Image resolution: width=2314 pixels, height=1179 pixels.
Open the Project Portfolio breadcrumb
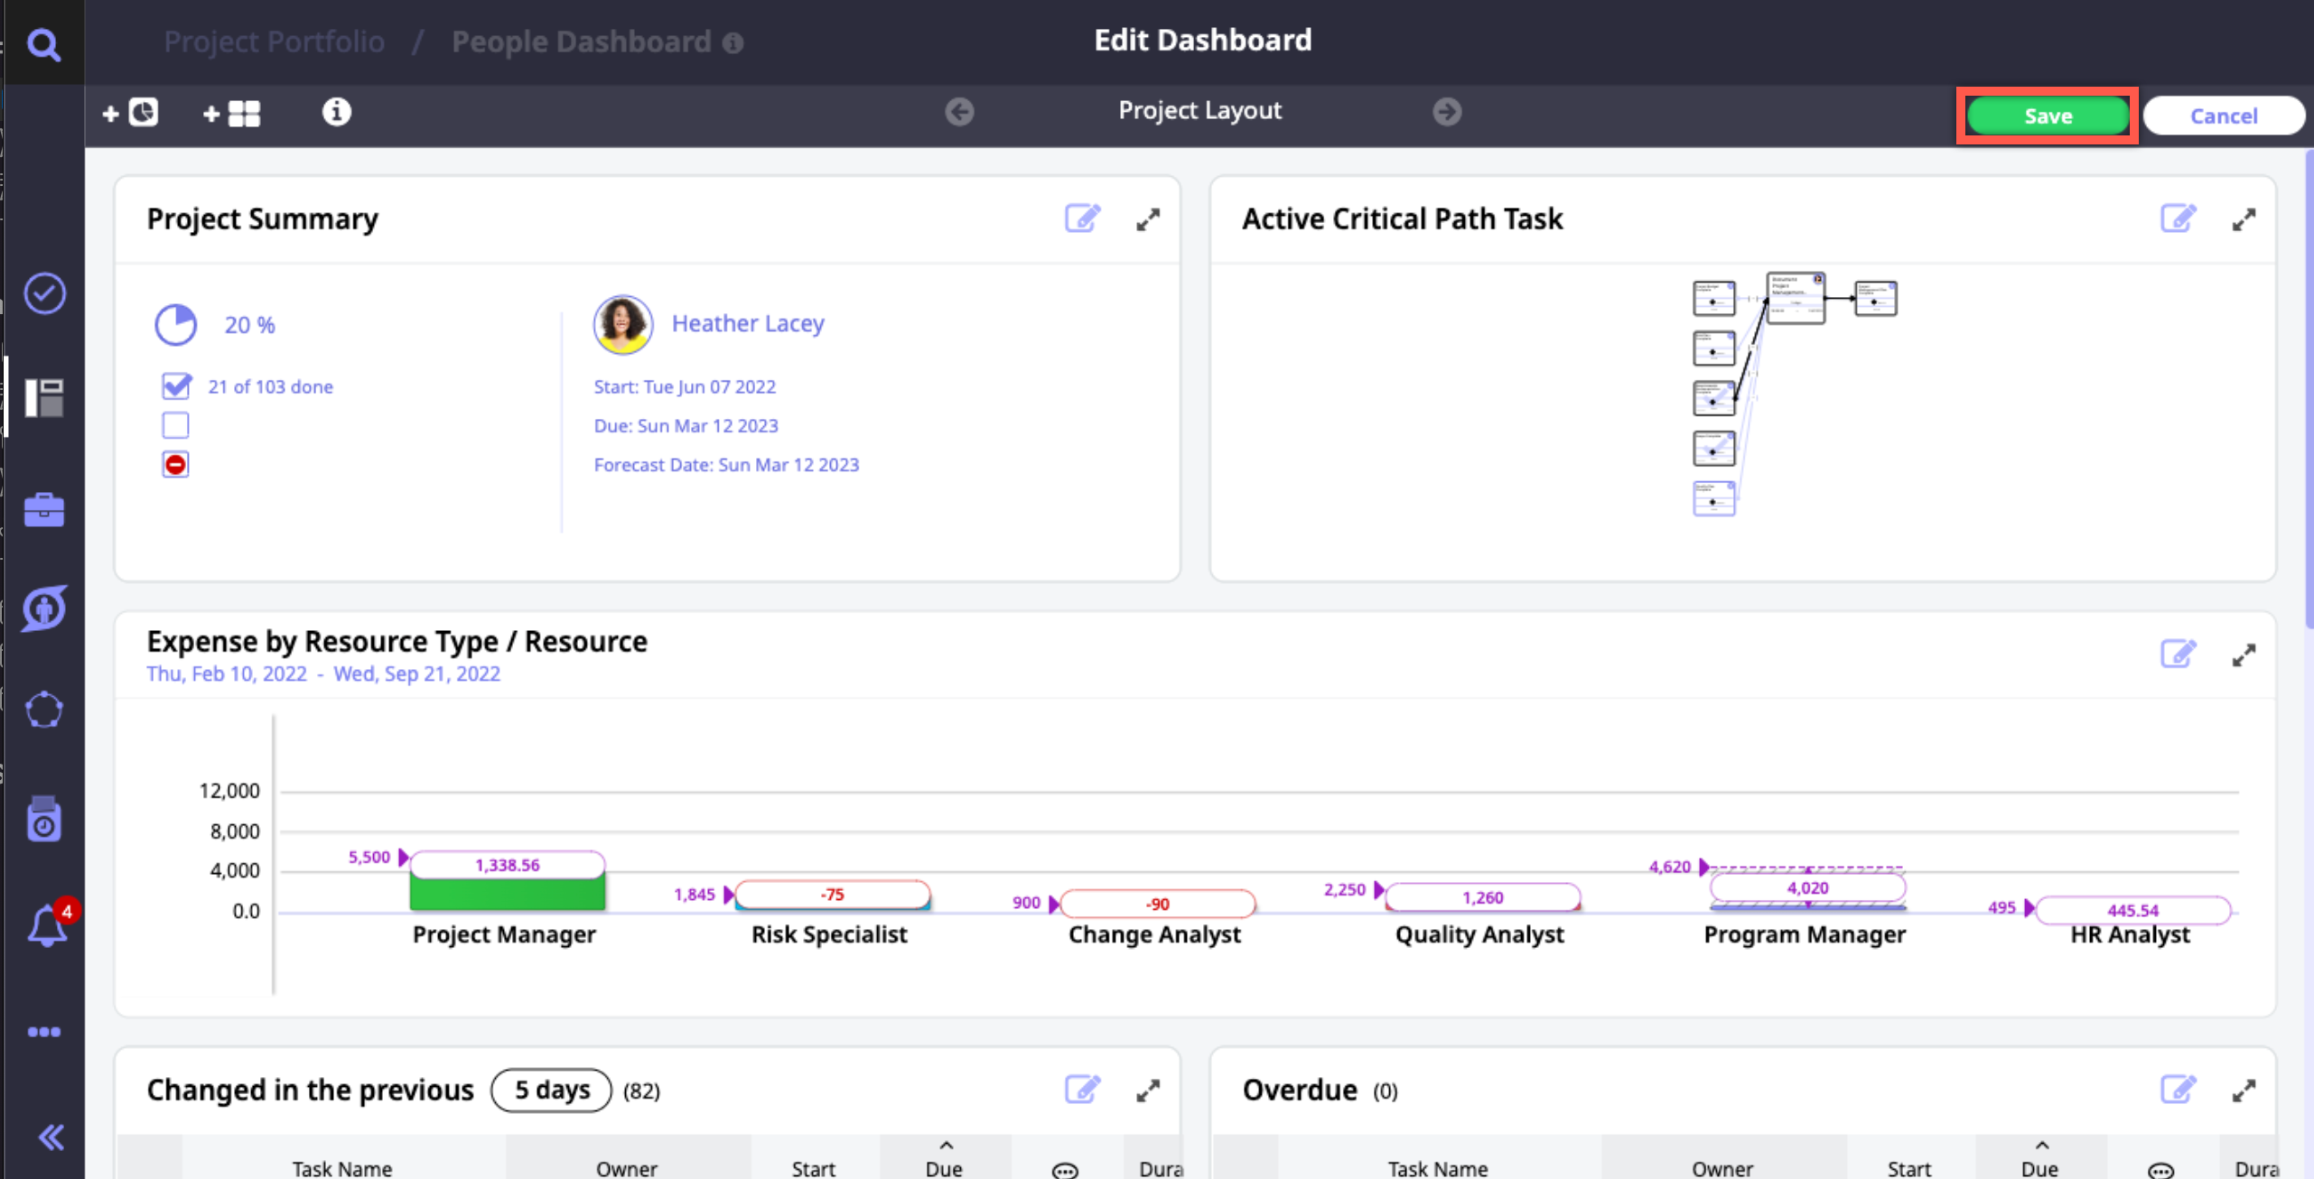click(274, 42)
